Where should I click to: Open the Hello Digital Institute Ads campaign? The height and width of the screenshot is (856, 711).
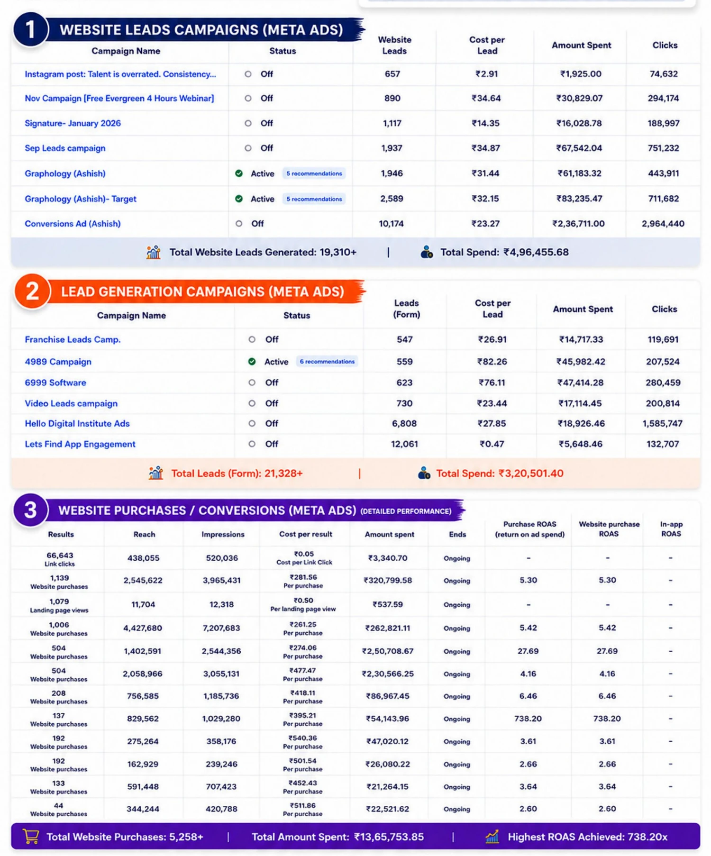77,423
